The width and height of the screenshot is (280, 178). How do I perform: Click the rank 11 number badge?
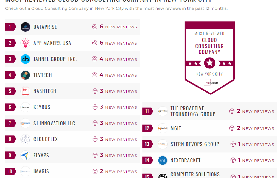[x=147, y=111]
